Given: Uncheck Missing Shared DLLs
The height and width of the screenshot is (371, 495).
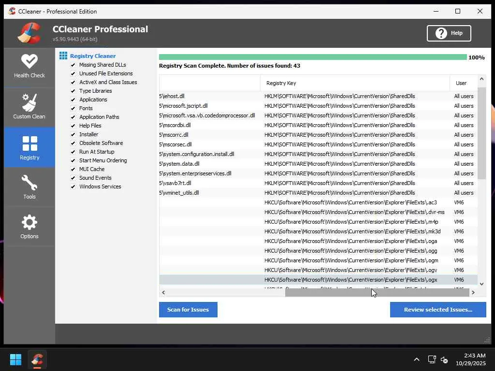Looking at the screenshot, I should (x=73, y=65).
